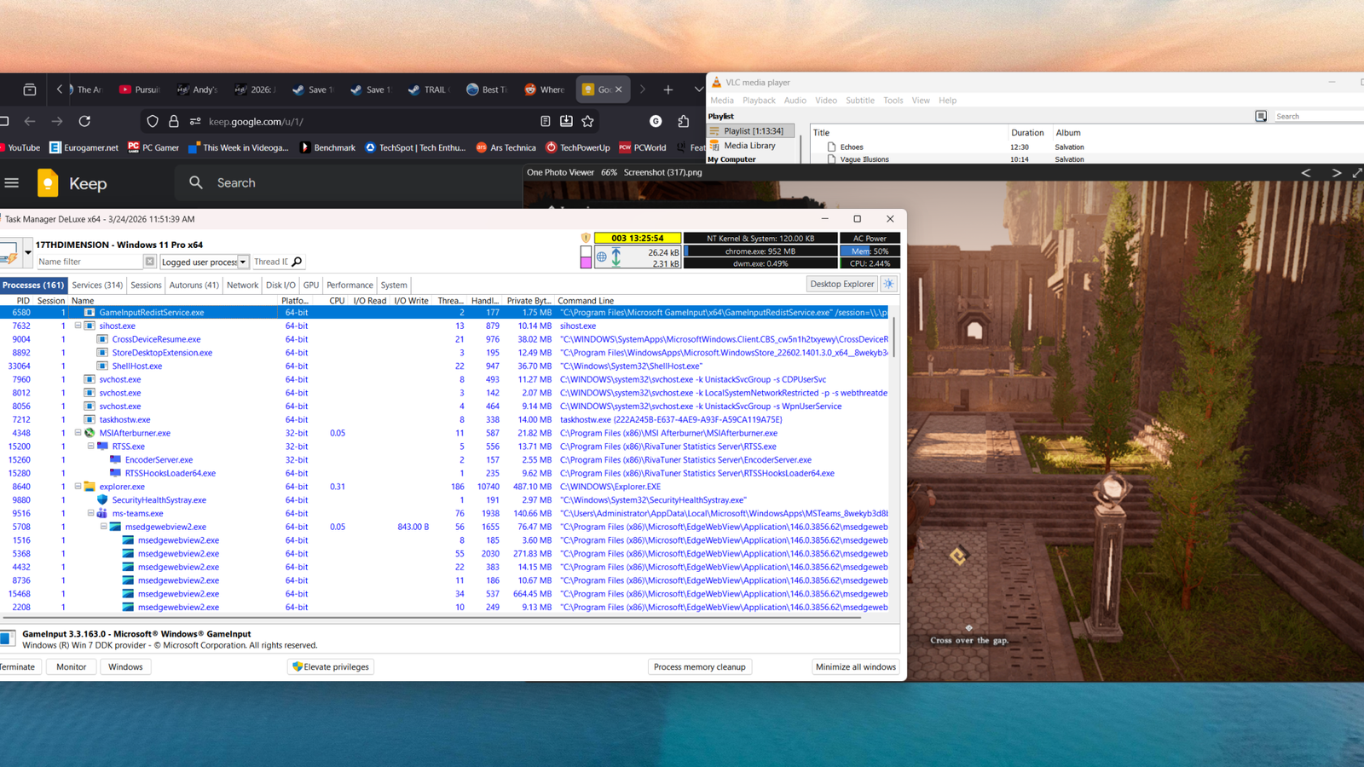Collapse the MSIAfterburner.exe process tree
The height and width of the screenshot is (767, 1364).
pos(78,433)
